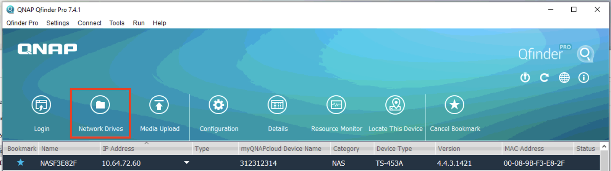Viewport: 611px width, 171px height.
Task: Open Resource Monitor
Action: pyautogui.click(x=336, y=105)
